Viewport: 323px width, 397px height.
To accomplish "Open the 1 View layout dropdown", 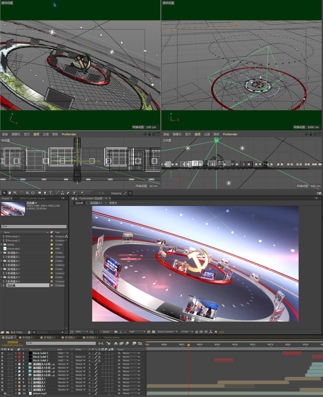I will (187, 332).
